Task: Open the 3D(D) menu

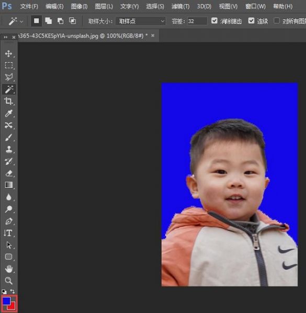Action: [x=204, y=7]
